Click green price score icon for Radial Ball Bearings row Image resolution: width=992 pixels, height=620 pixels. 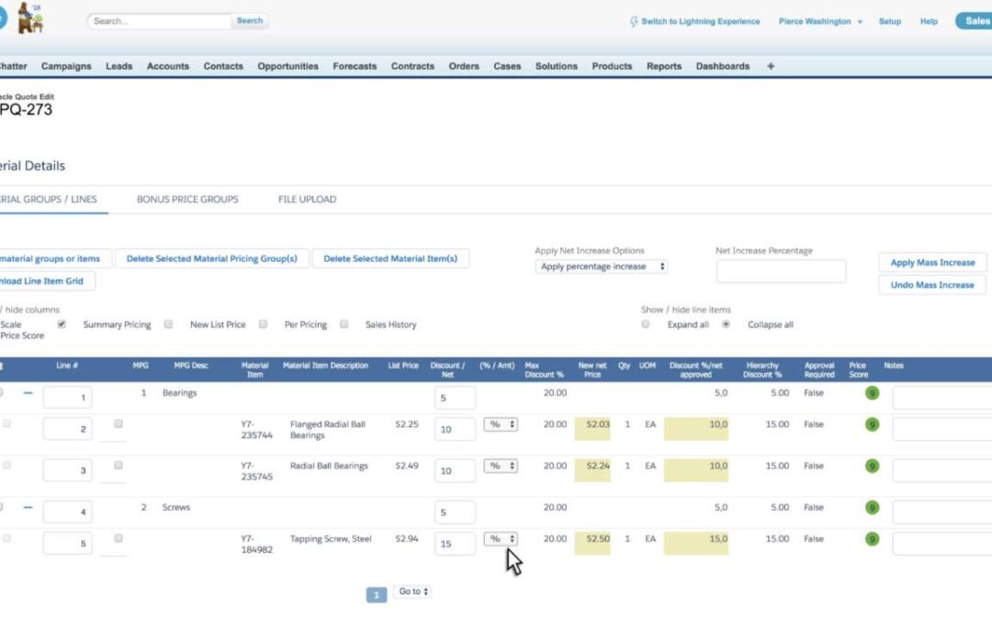coord(872,467)
